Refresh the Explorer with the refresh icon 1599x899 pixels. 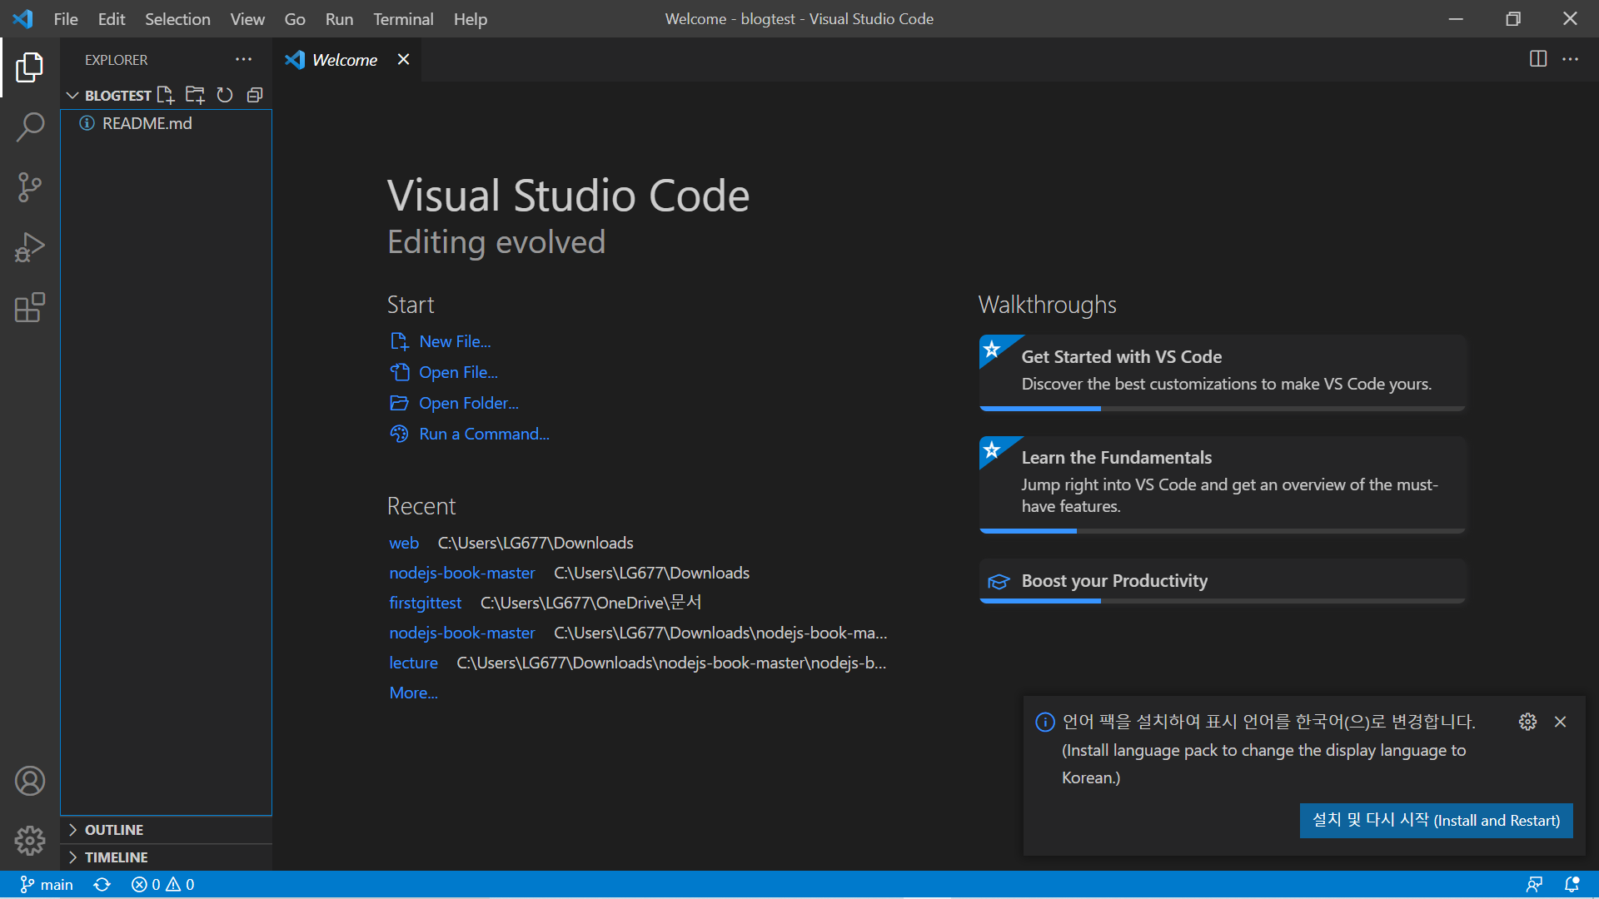pos(225,95)
